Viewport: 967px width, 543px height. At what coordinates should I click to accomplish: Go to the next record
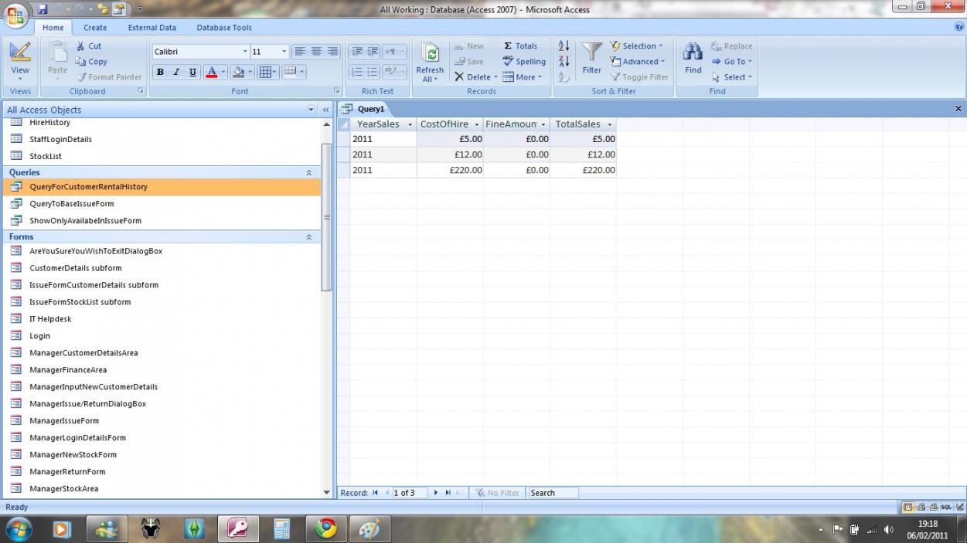click(436, 493)
